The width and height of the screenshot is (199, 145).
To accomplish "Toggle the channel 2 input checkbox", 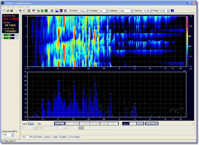I will (16, 38).
